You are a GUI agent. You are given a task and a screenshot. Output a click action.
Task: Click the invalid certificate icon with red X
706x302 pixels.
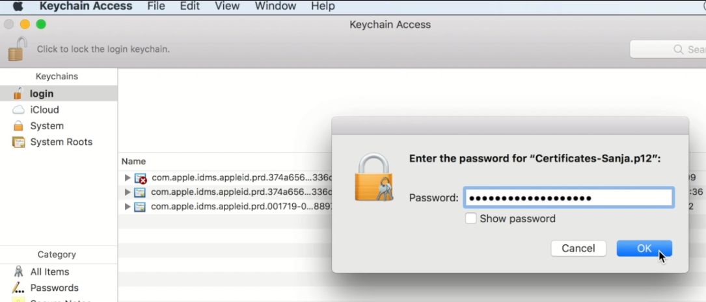(x=141, y=179)
